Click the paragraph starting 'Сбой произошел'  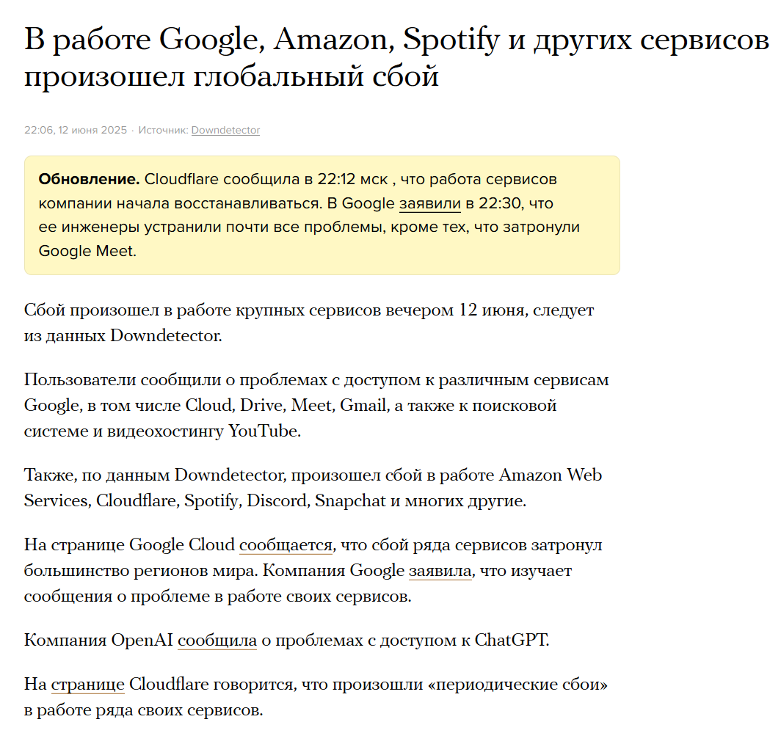tap(309, 323)
